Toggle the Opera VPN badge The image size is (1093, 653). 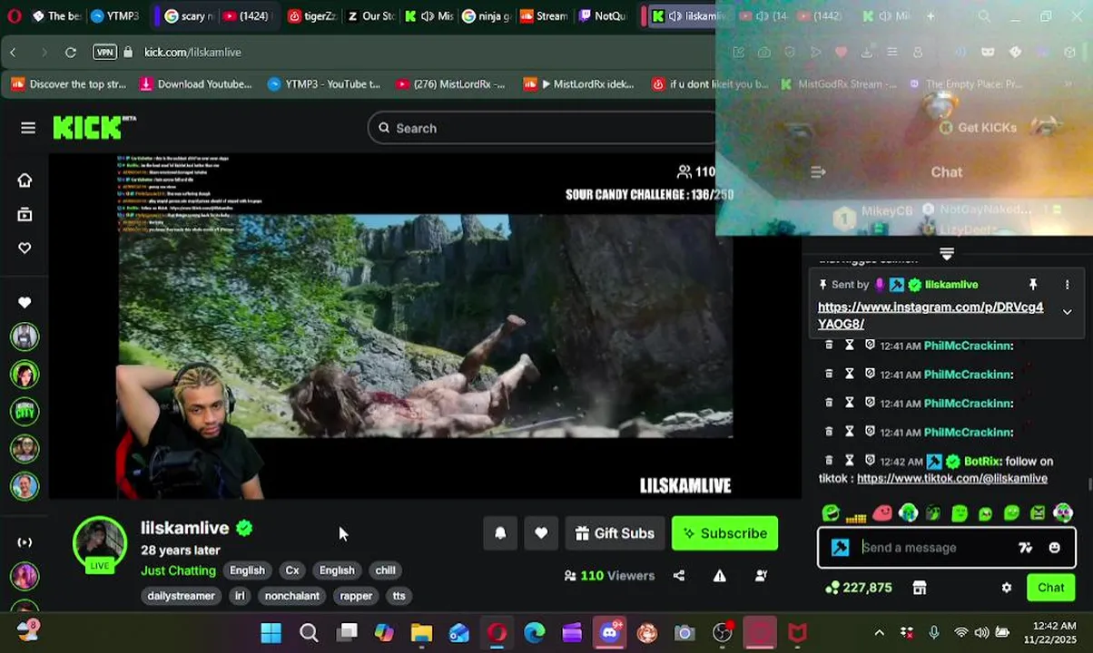pos(104,53)
